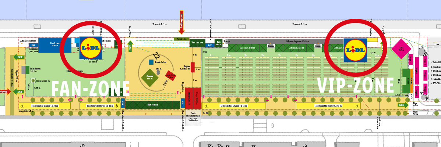
Task: Select the magenta Vogn 4 trailer
Action: pyautogui.click(x=417, y=91)
